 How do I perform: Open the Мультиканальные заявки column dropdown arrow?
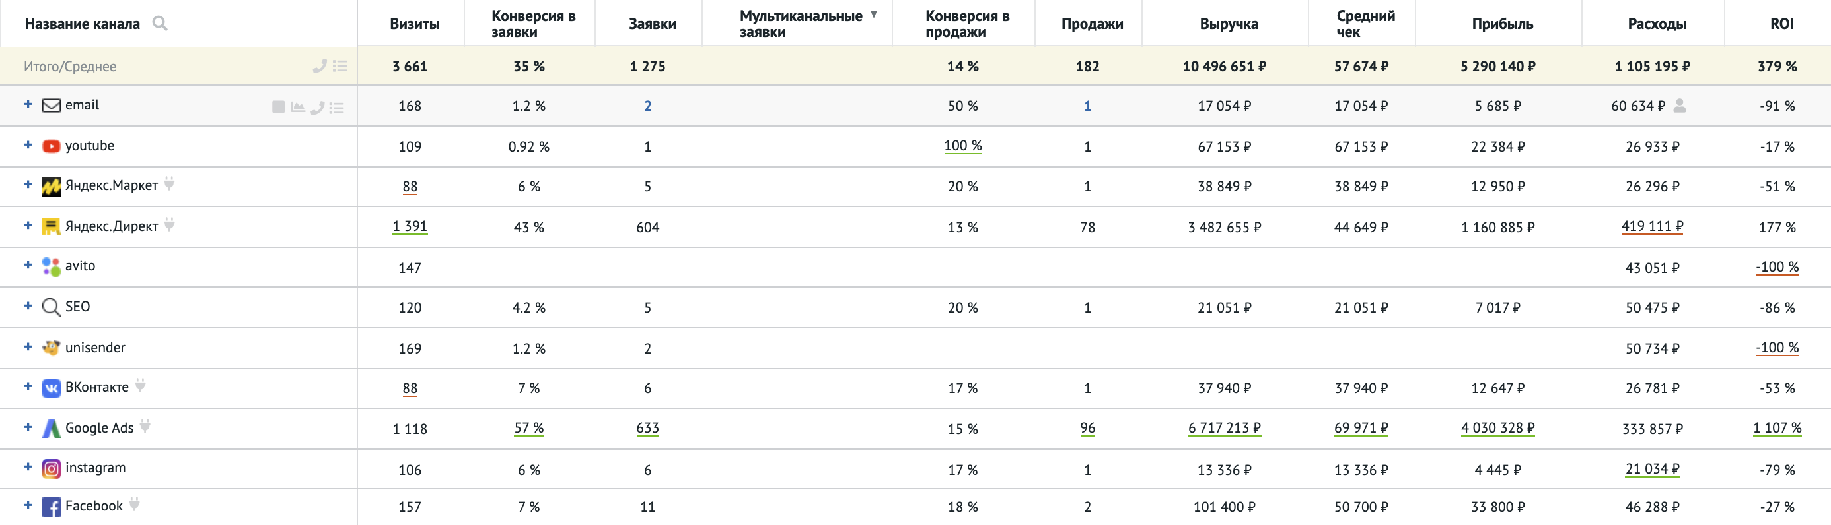pos(874,15)
